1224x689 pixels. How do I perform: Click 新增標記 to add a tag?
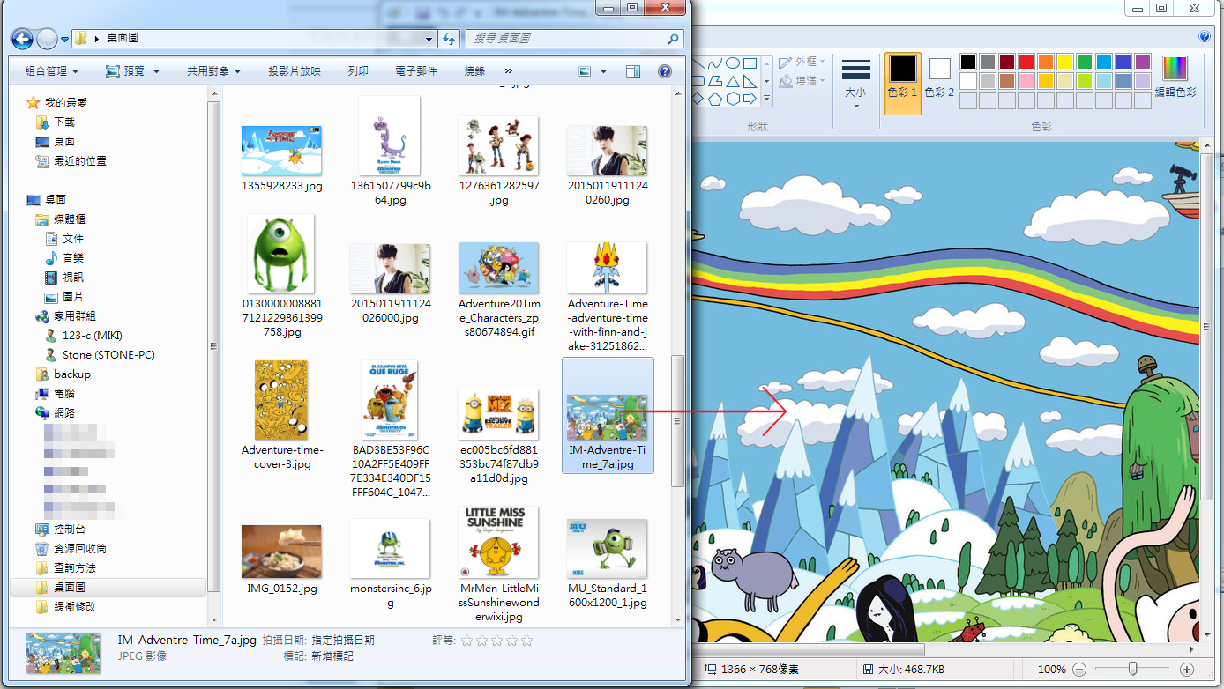pyautogui.click(x=332, y=656)
